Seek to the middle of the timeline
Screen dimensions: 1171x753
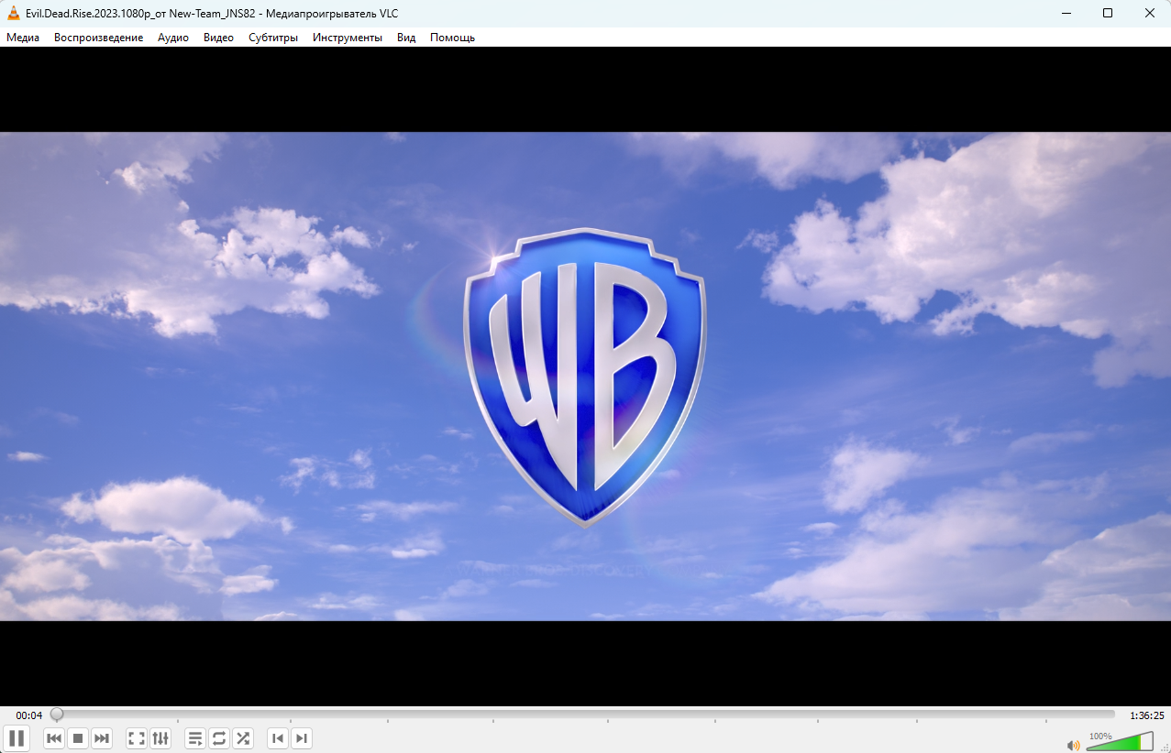click(x=583, y=715)
